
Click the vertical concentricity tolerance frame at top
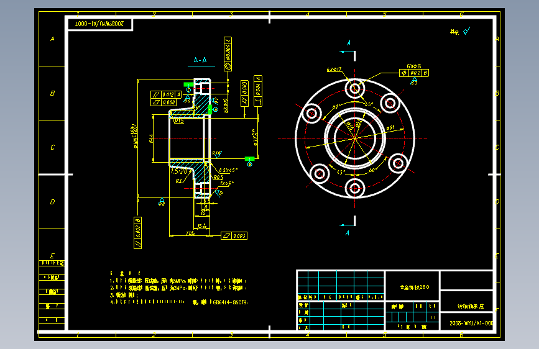228,54
